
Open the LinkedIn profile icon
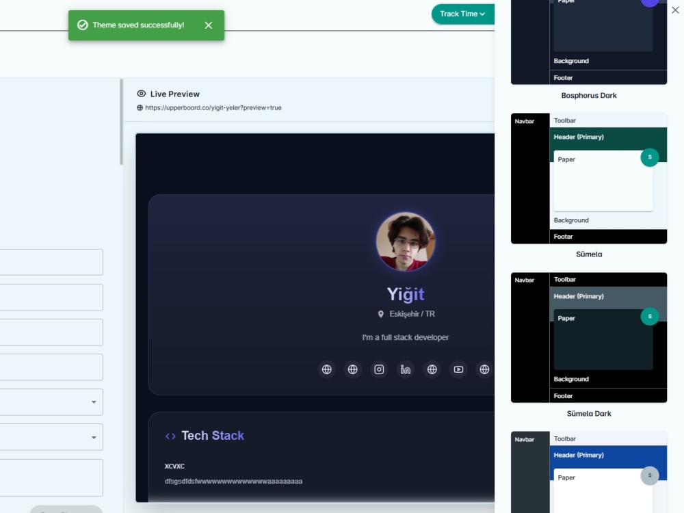coord(406,369)
